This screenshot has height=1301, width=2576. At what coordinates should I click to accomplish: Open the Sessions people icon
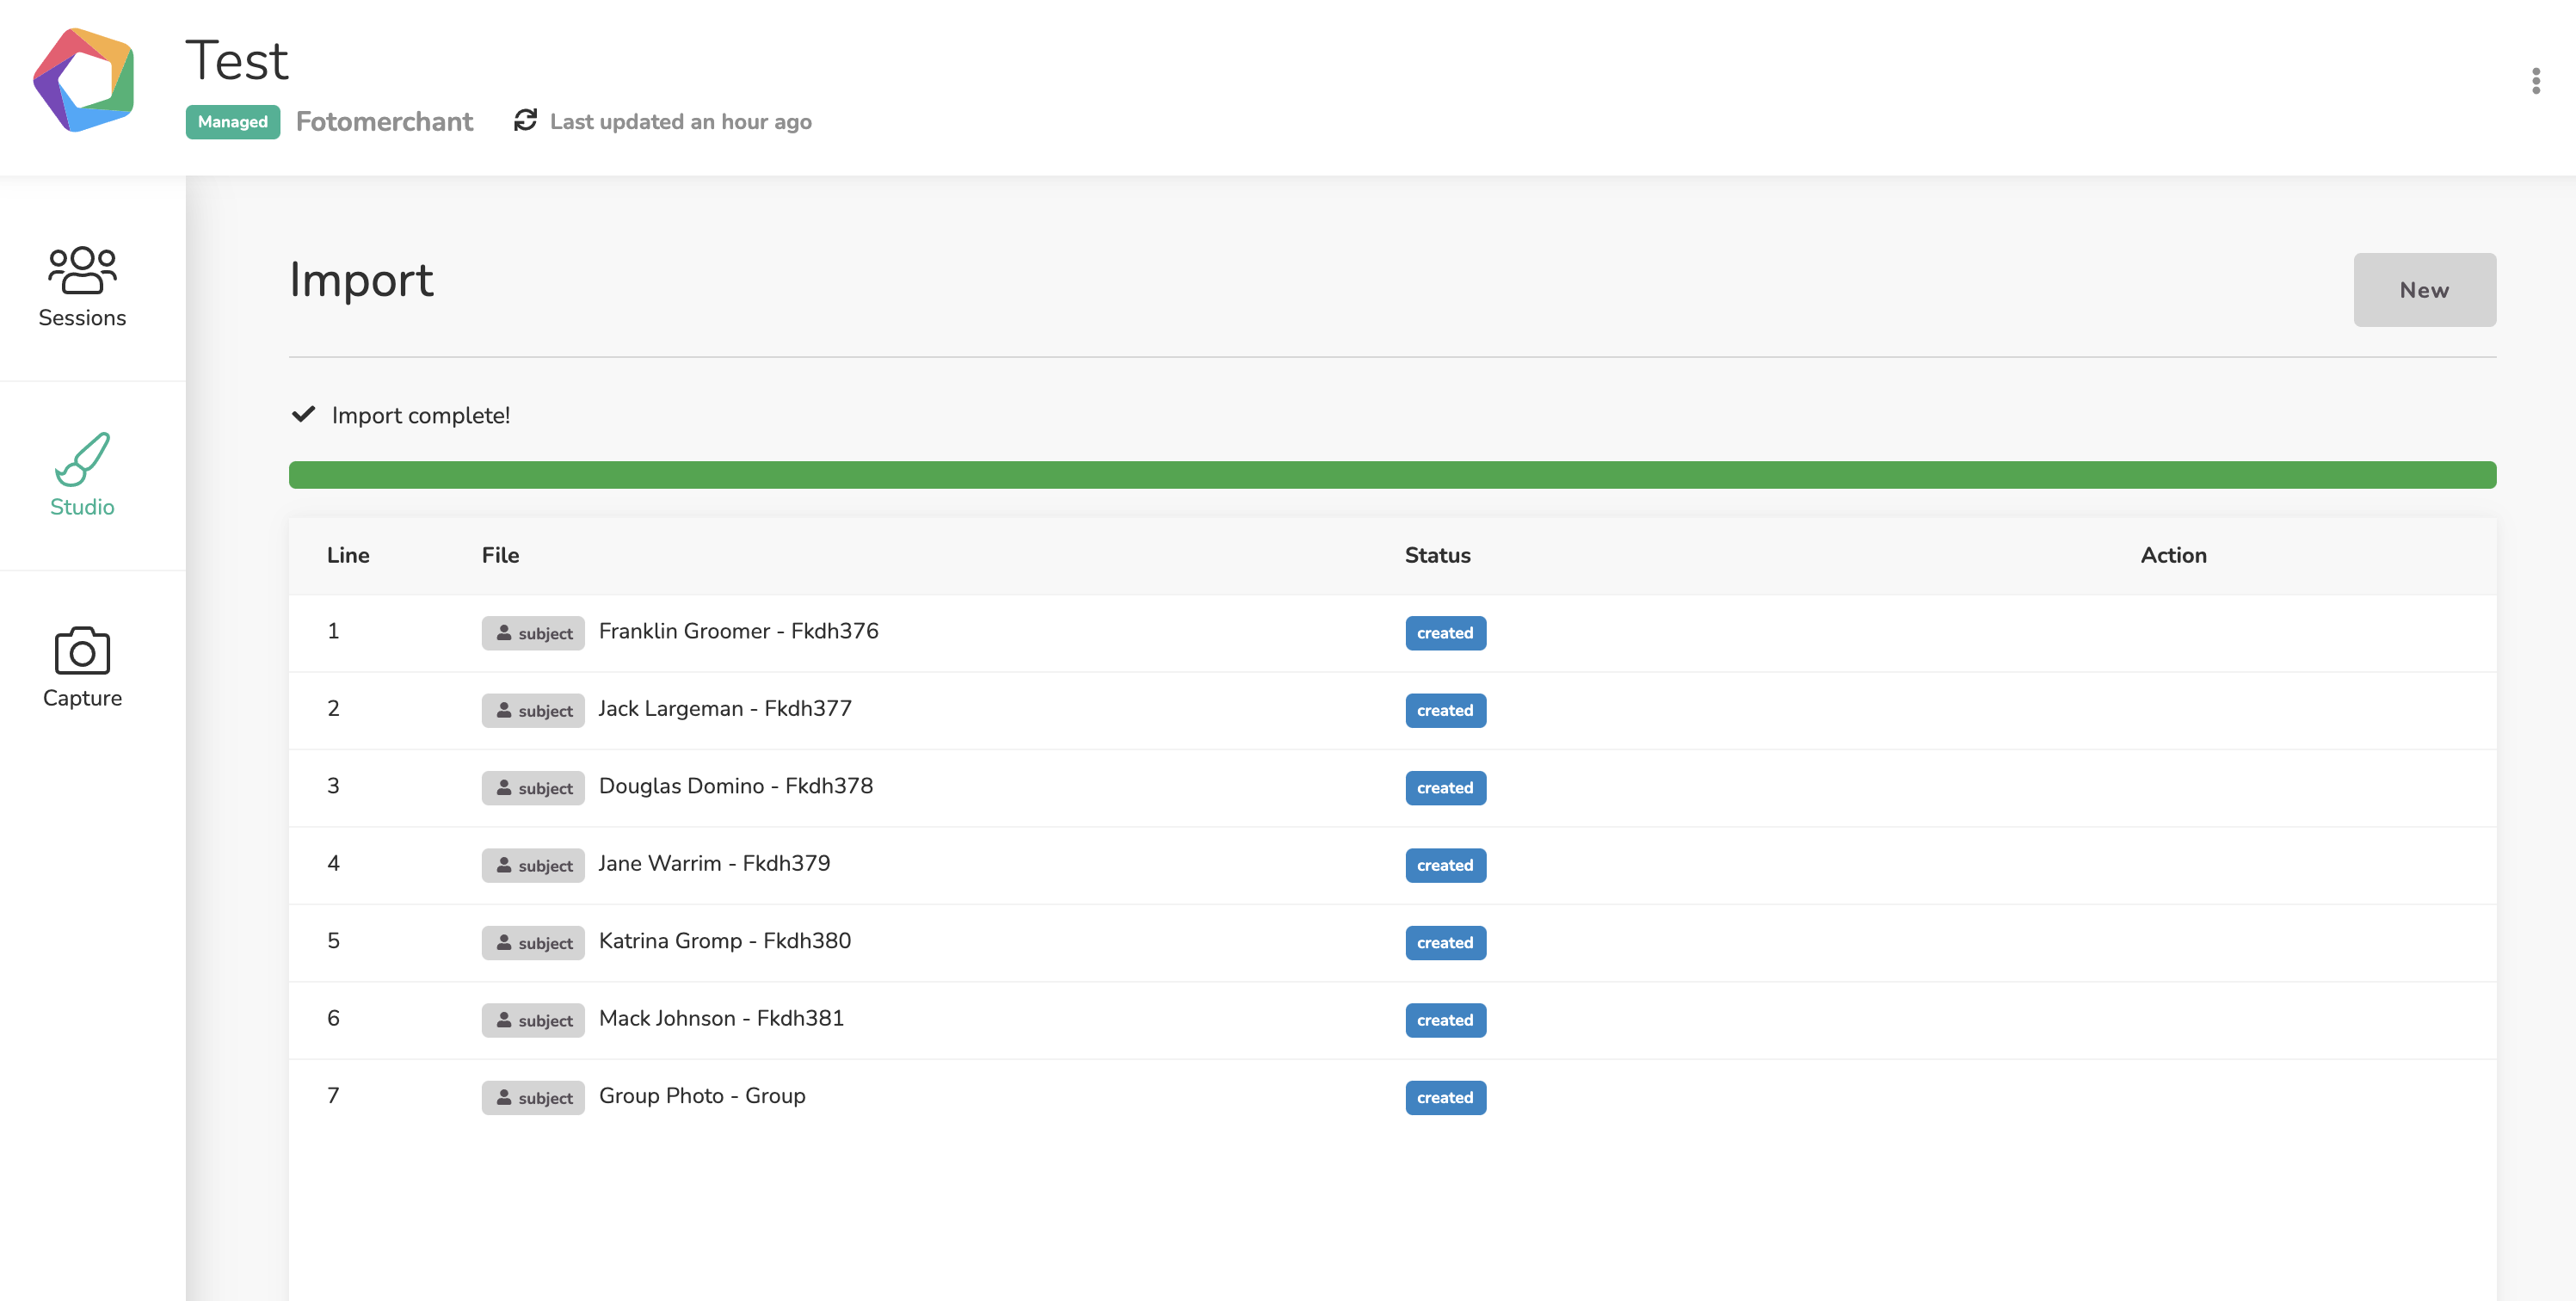tap(82, 270)
